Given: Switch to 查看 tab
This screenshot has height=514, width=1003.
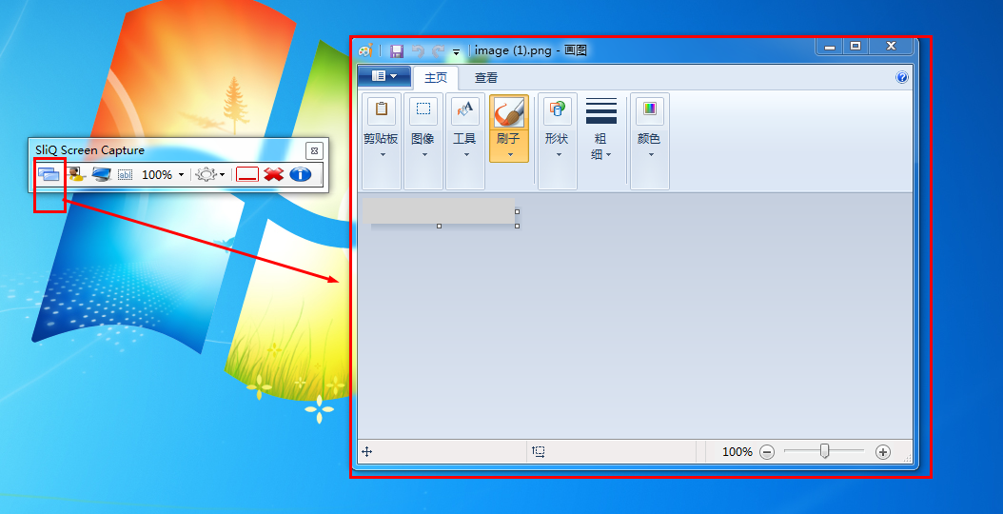Looking at the screenshot, I should (x=486, y=78).
